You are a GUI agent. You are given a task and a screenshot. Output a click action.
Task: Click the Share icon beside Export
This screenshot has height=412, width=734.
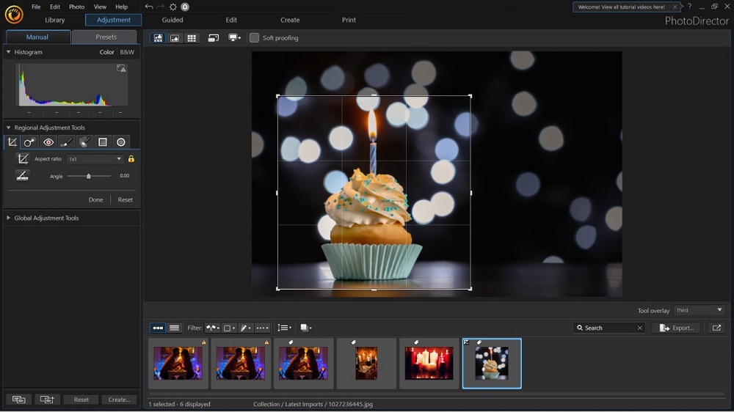(x=716, y=328)
